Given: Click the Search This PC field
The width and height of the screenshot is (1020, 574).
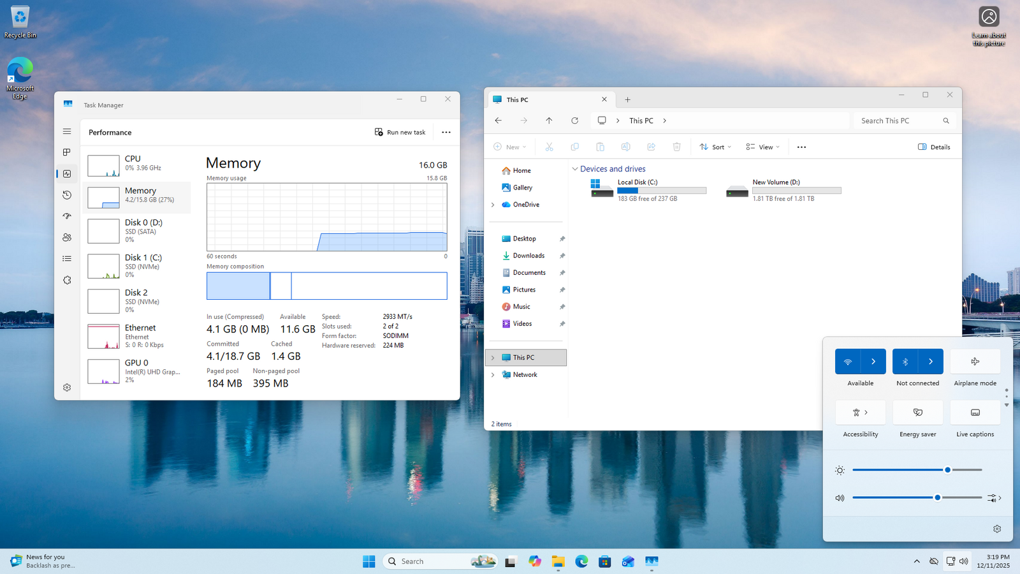Looking at the screenshot, I should point(898,121).
